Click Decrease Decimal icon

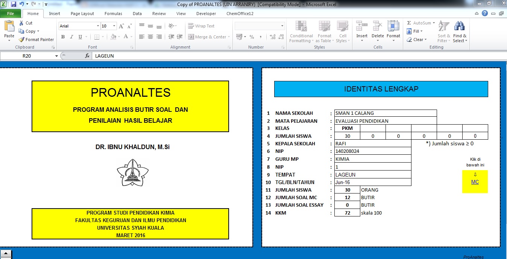[281, 37]
